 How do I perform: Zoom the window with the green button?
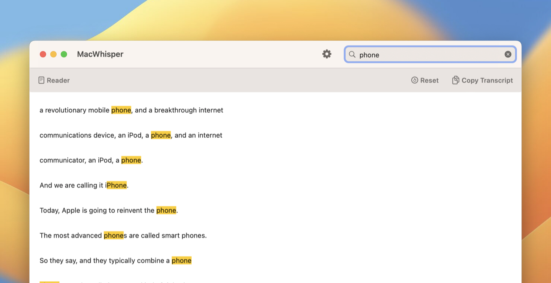point(64,54)
